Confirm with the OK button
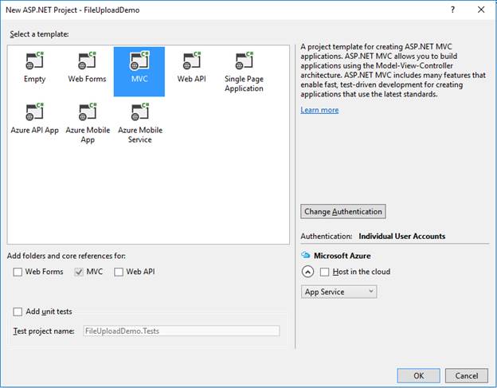The height and width of the screenshot is (388, 497). click(x=418, y=375)
